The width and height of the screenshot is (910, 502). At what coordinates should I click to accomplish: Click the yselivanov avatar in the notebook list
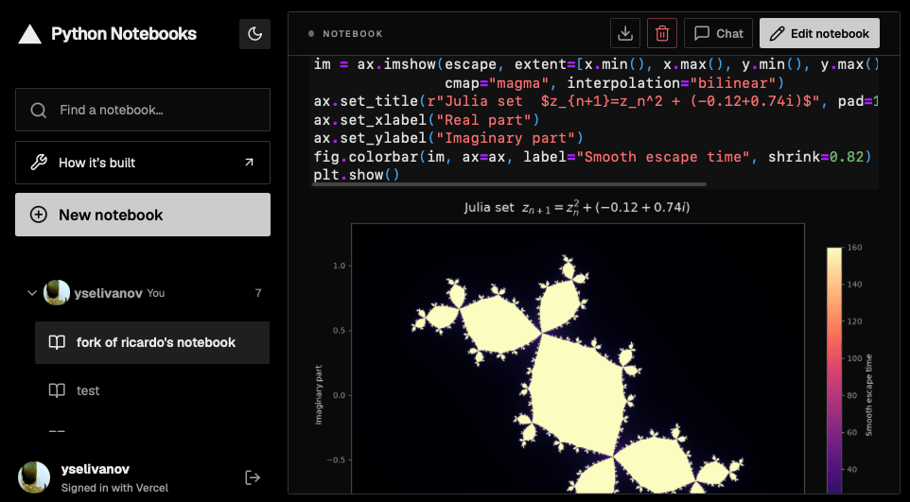tap(57, 292)
